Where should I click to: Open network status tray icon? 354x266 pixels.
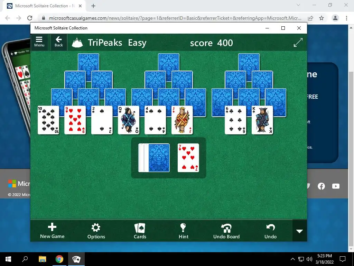[x=301, y=259]
